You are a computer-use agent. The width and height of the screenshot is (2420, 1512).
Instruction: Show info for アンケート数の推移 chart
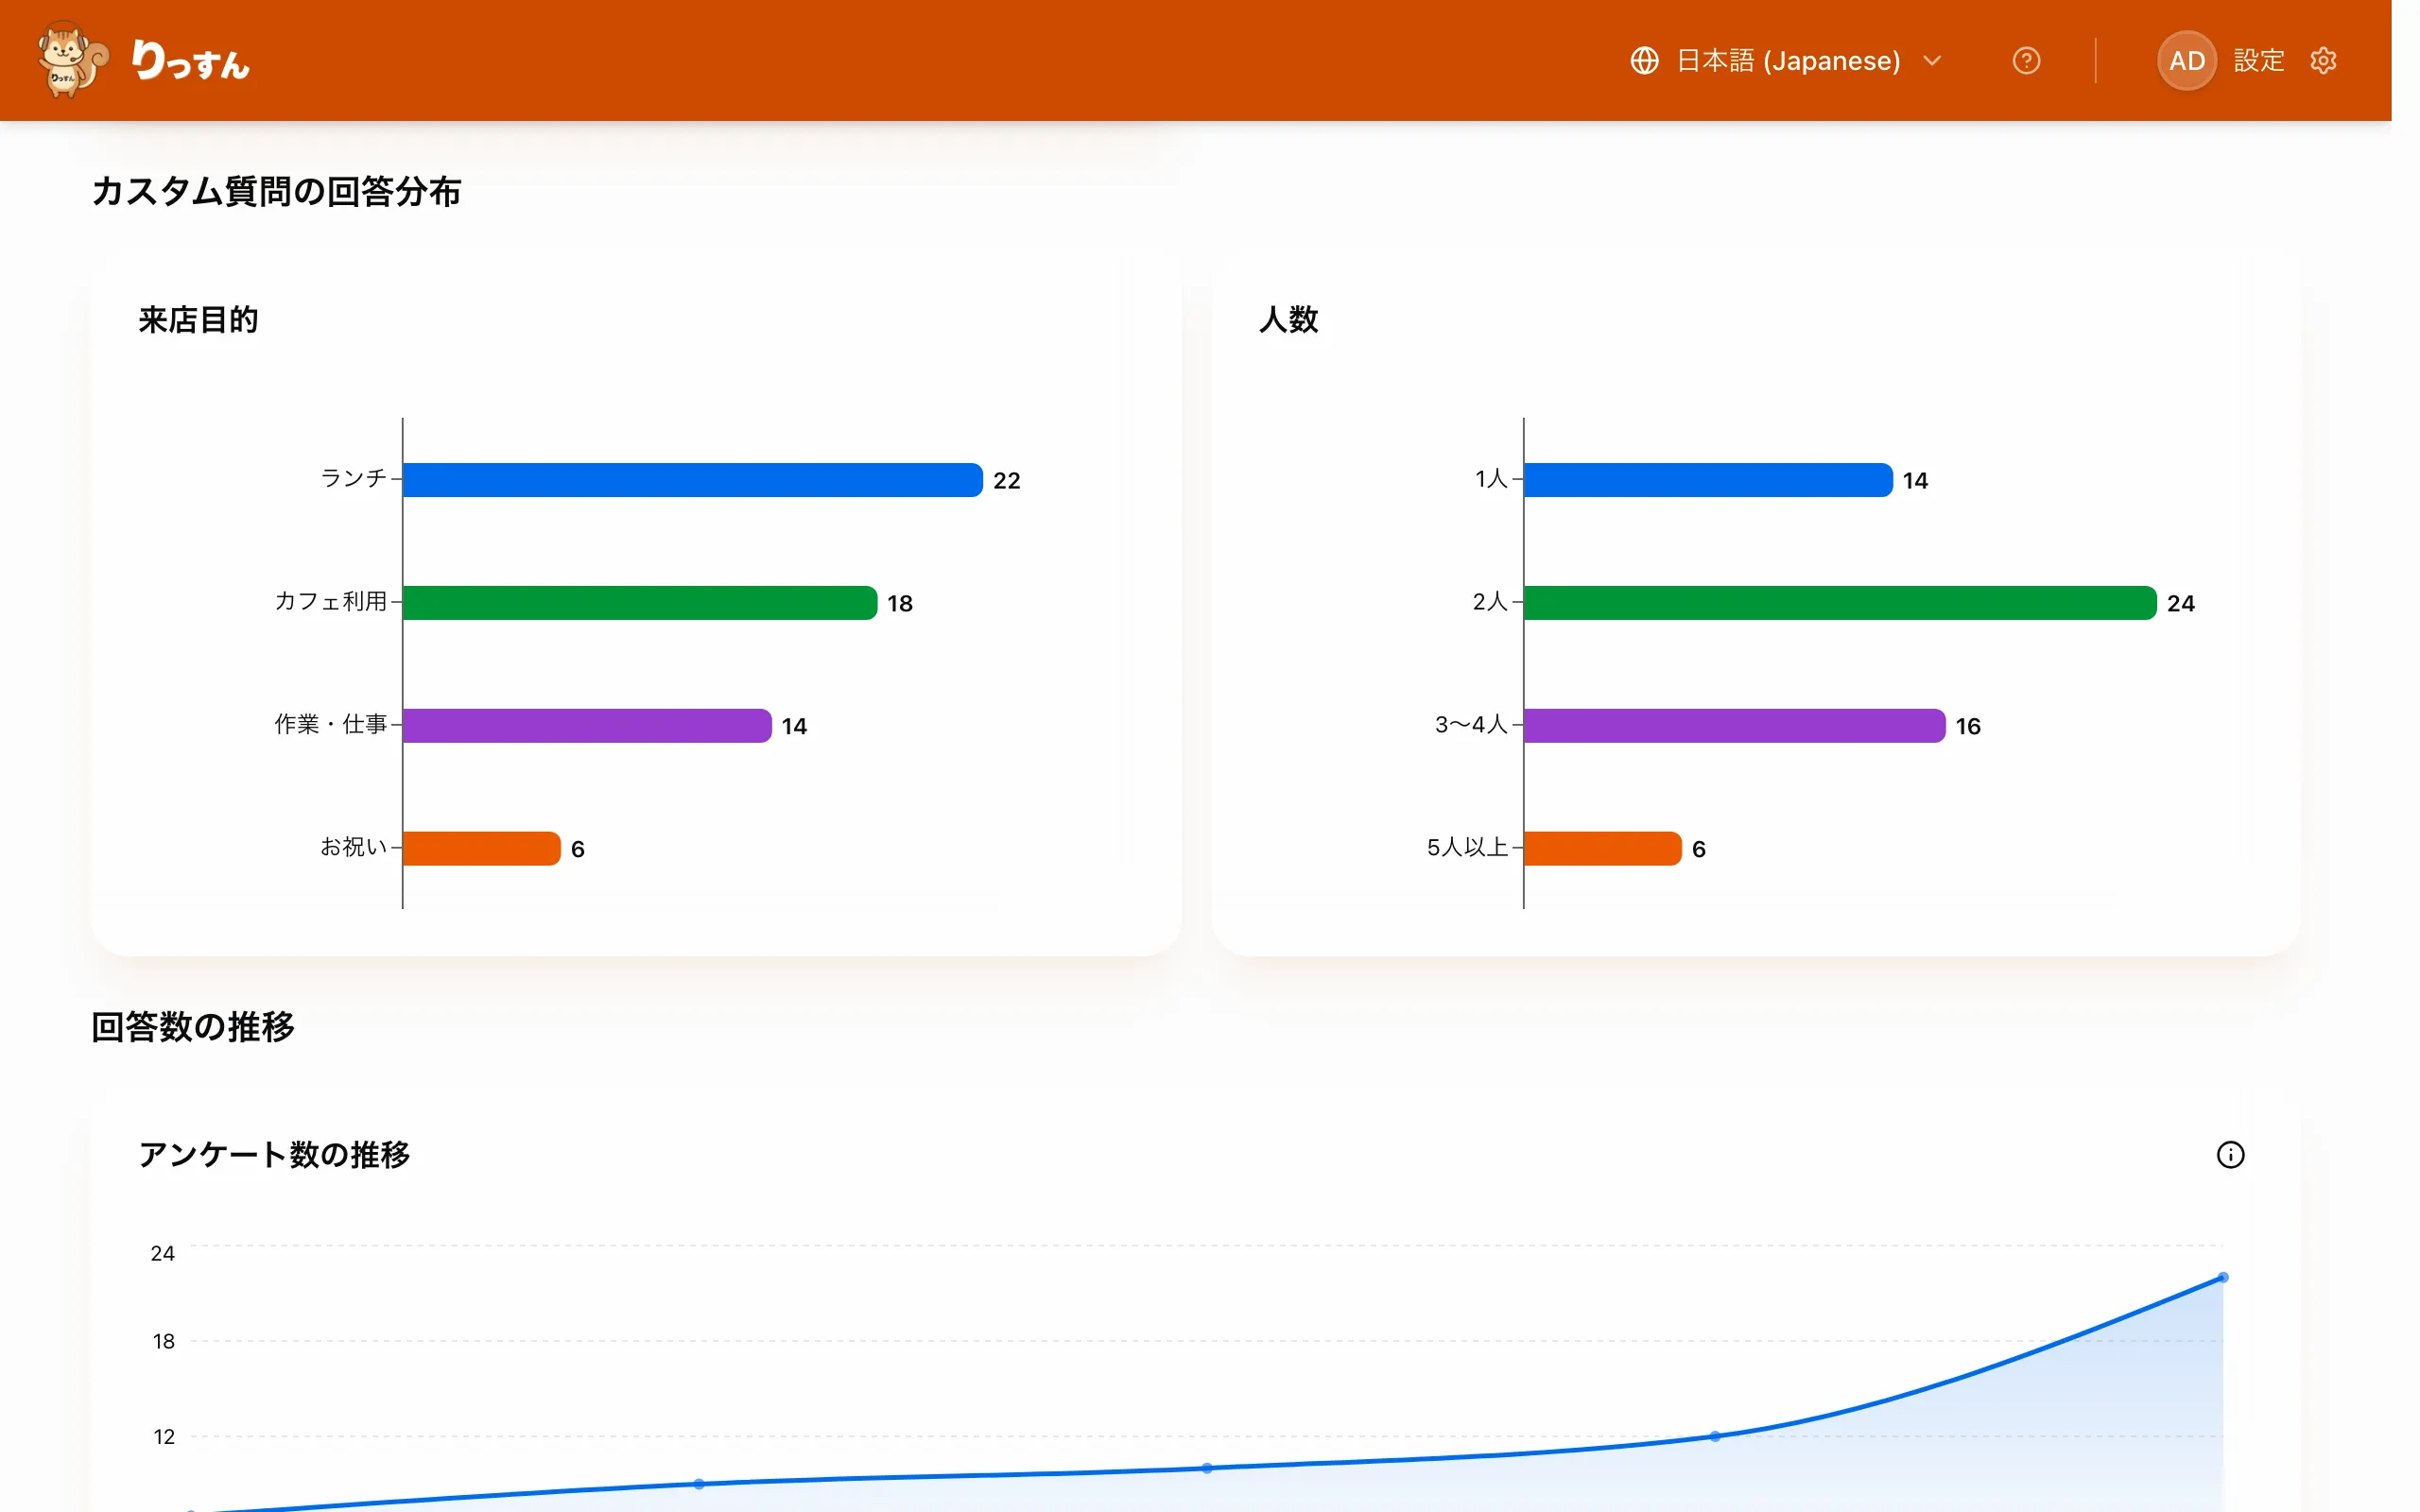pyautogui.click(x=2230, y=1155)
